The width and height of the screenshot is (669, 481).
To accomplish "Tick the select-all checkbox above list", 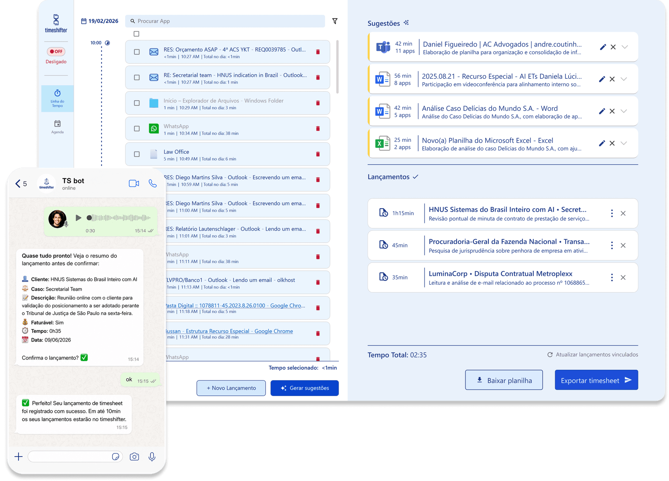I will (137, 34).
